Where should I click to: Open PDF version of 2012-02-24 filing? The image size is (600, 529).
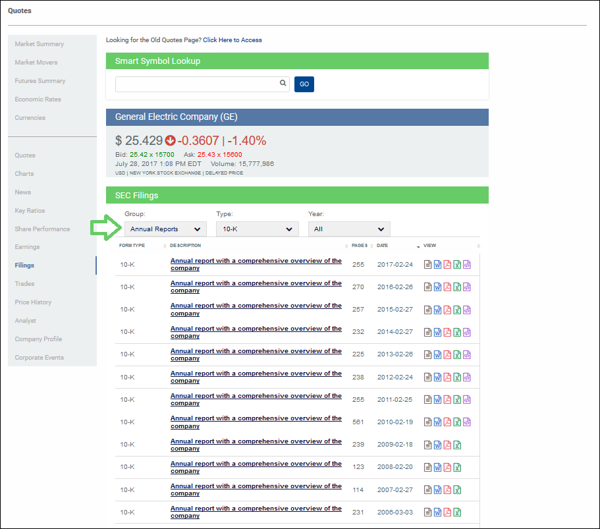pos(447,377)
